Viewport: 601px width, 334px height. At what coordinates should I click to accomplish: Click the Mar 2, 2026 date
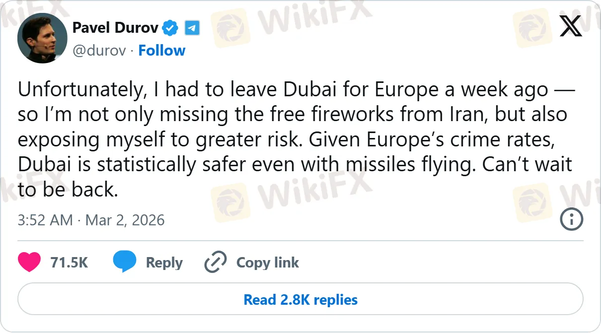(125, 220)
